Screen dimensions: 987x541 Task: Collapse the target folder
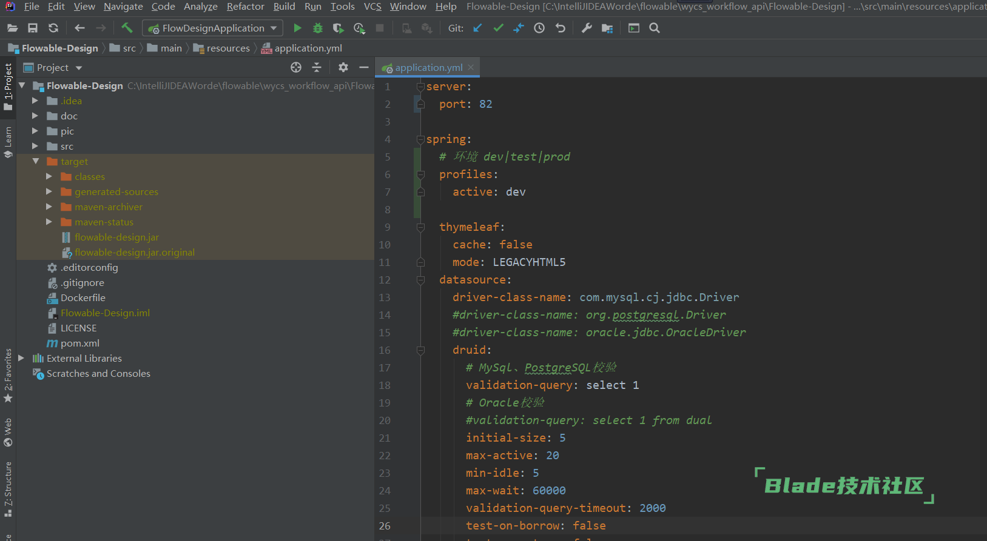pos(35,161)
